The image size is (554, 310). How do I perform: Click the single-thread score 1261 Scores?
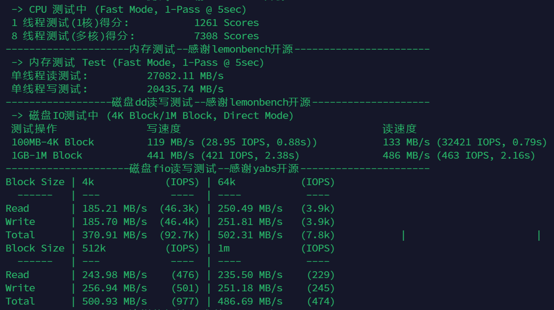226,23
